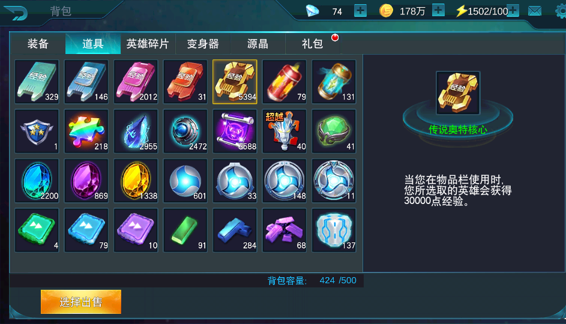Screen dimensions: 566x324
Task: Switch to the 装备 tab
Action: click(38, 44)
